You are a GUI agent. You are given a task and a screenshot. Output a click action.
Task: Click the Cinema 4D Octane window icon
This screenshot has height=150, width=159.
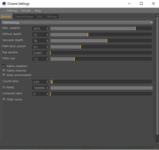pos(4,4)
